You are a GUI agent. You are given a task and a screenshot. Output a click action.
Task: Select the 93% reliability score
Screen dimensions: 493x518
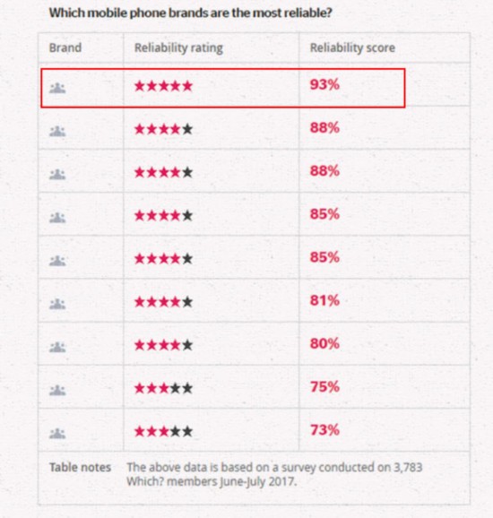click(324, 84)
